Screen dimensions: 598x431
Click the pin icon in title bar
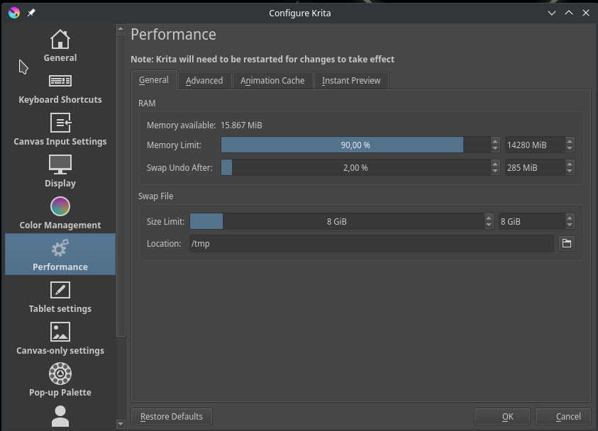click(31, 13)
